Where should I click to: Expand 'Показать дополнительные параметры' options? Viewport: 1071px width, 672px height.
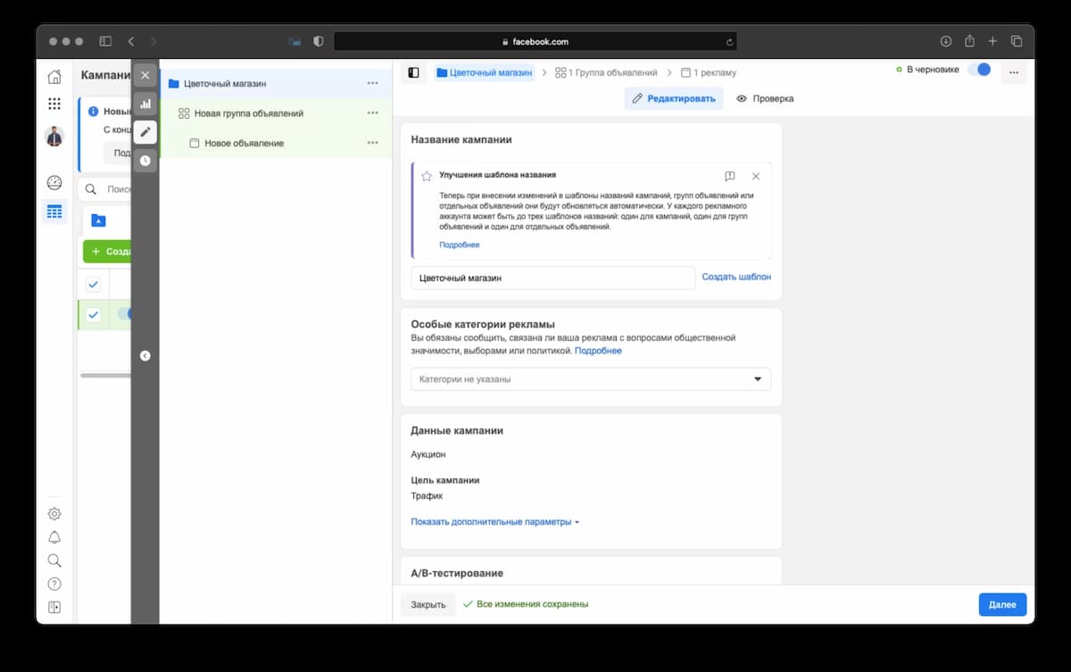point(494,522)
